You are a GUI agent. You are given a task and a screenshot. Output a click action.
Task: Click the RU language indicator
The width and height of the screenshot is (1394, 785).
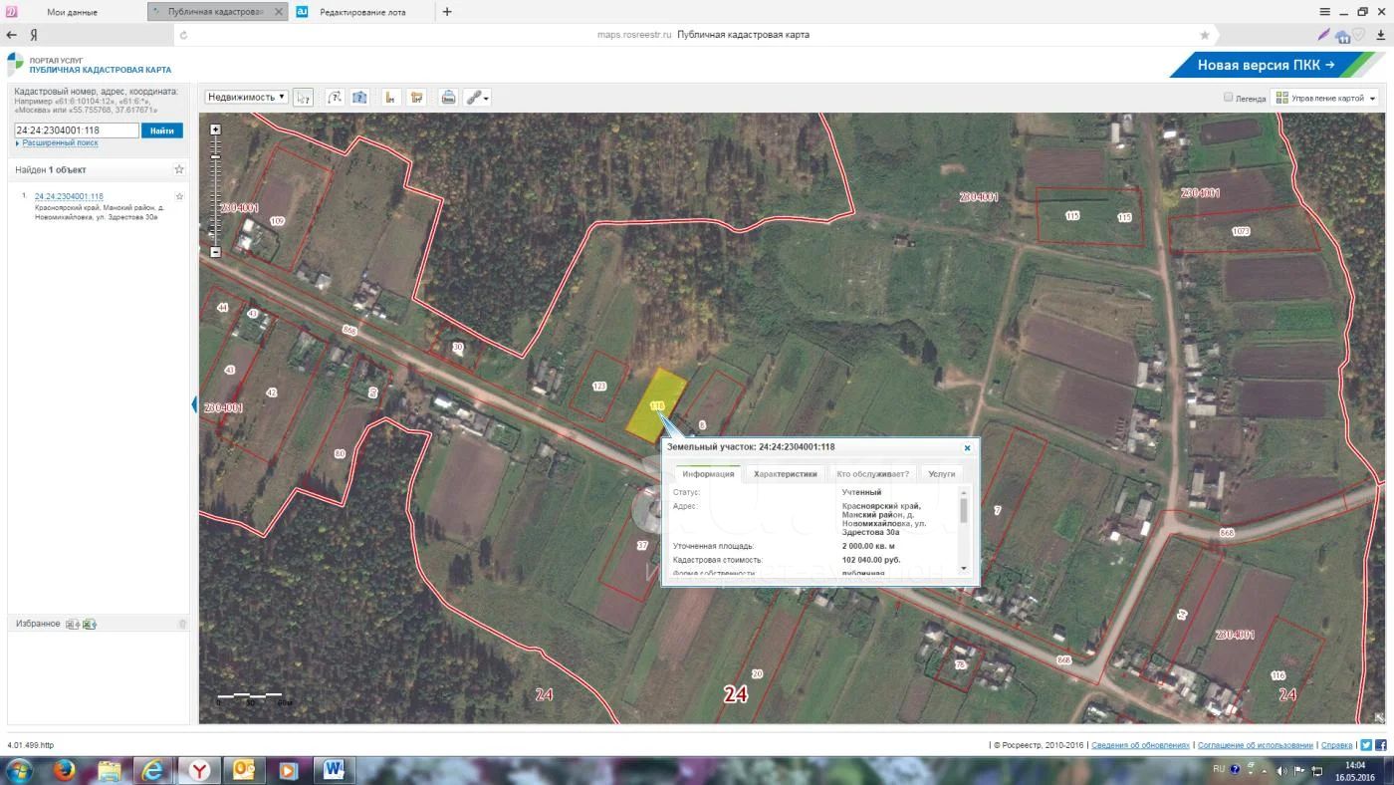pos(1219,769)
